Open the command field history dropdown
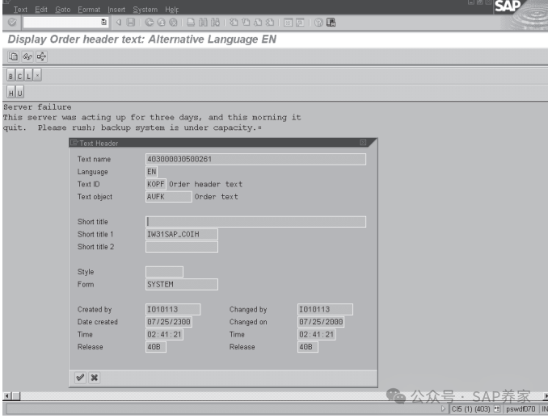548x418 pixels. coord(103,22)
